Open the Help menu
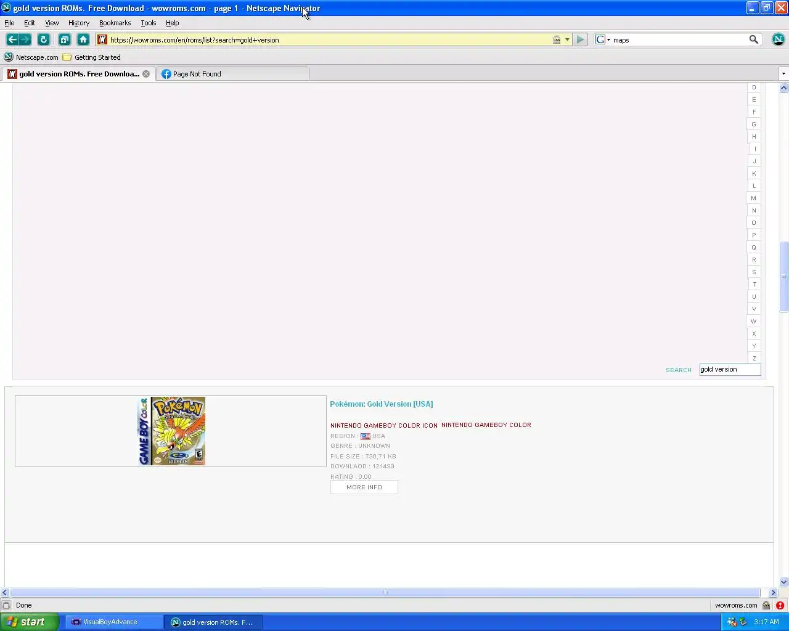 (x=173, y=23)
